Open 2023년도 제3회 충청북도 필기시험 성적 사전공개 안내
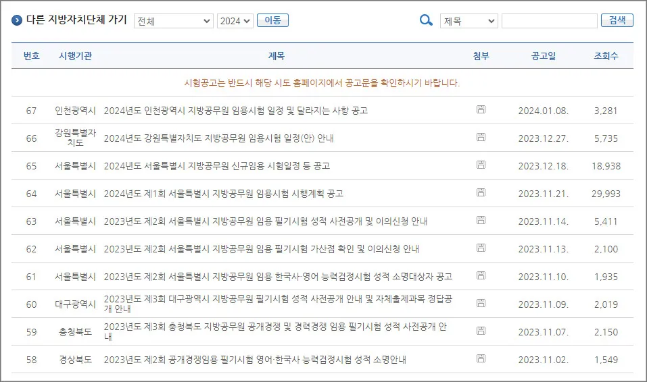Viewport: 647px width, 382px height. (275, 331)
